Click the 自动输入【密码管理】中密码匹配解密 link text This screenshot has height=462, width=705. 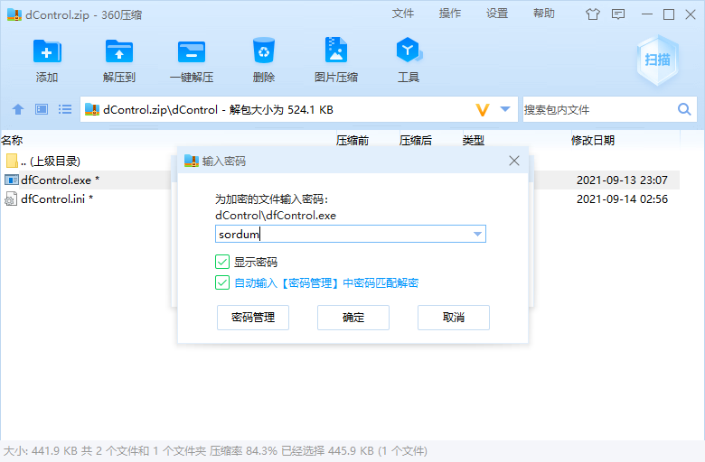click(x=327, y=282)
